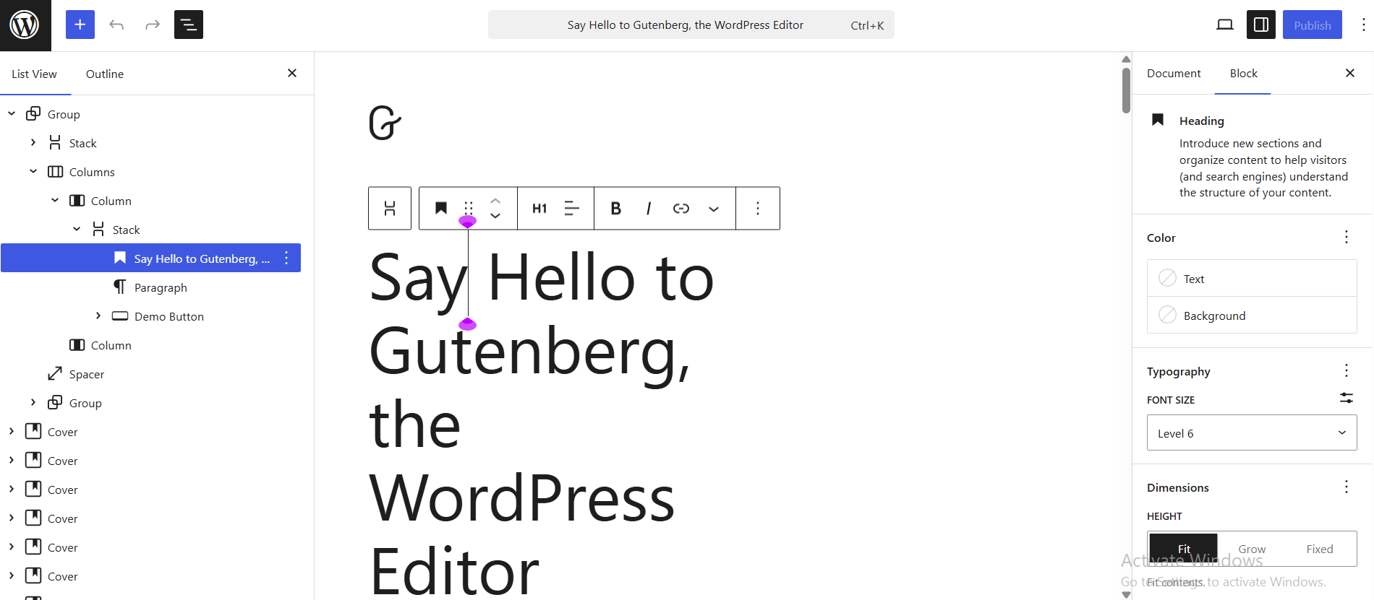Click the block drag handle icon
1374x600 pixels.
(469, 208)
